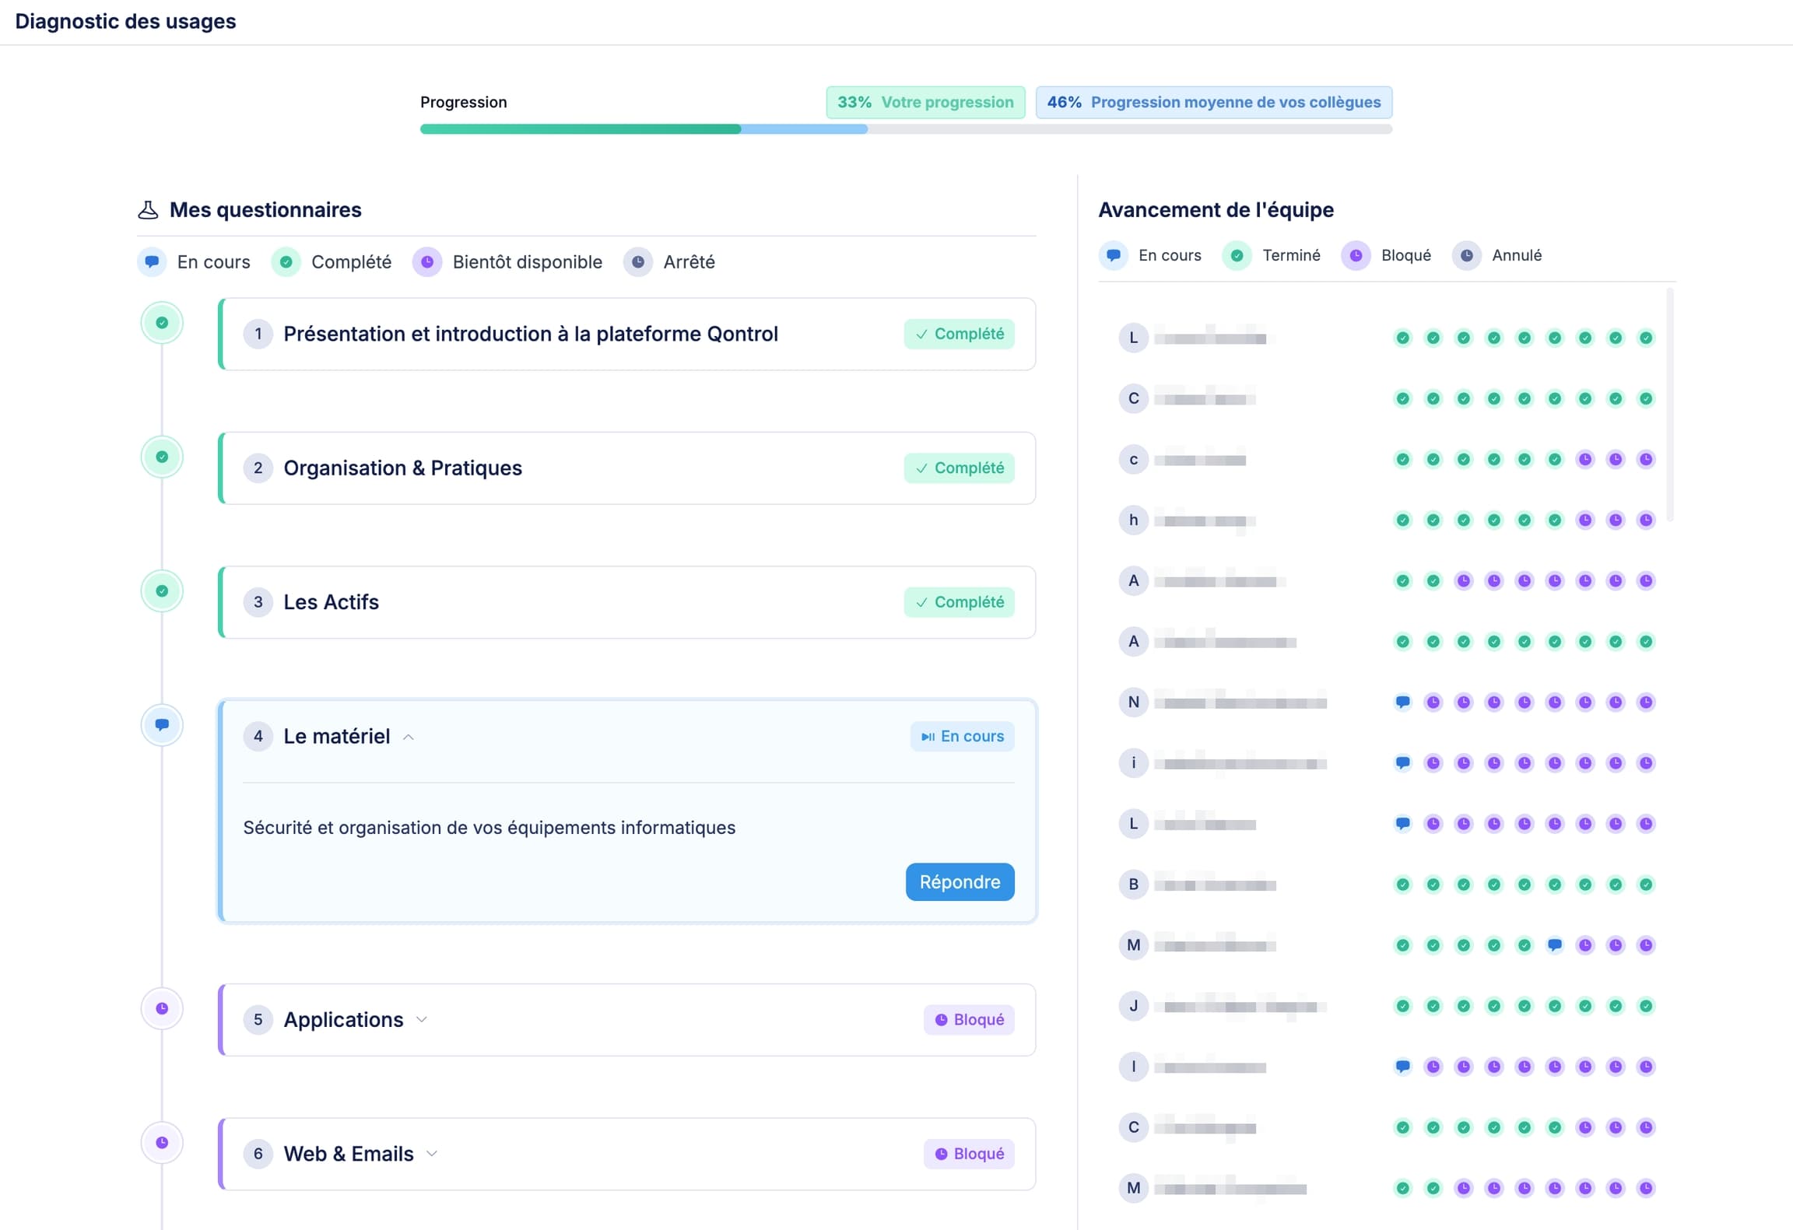This screenshot has width=1793, height=1230.
Task: Select the 'Diagnostic des usages' page title
Action: [x=127, y=21]
